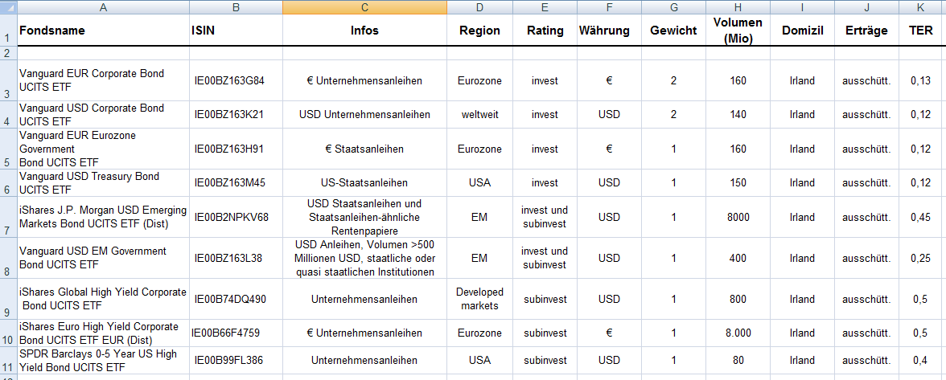Image resolution: width=946 pixels, height=380 pixels.
Task: Select column H header
Action: [738, 7]
